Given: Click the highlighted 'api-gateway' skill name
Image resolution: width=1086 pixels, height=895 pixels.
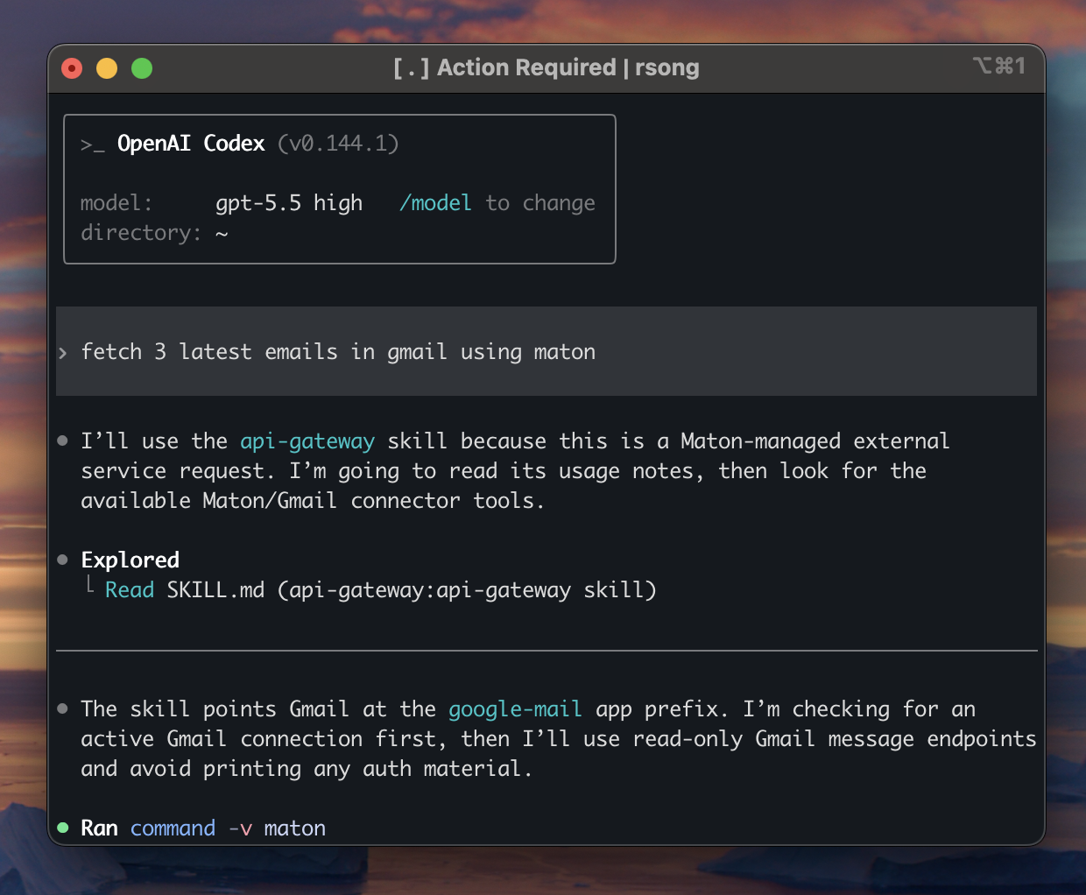Looking at the screenshot, I should (x=307, y=441).
